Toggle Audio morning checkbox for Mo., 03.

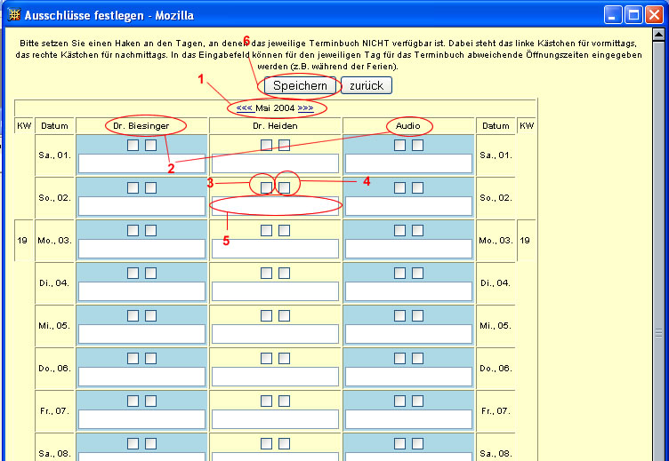[x=399, y=230]
